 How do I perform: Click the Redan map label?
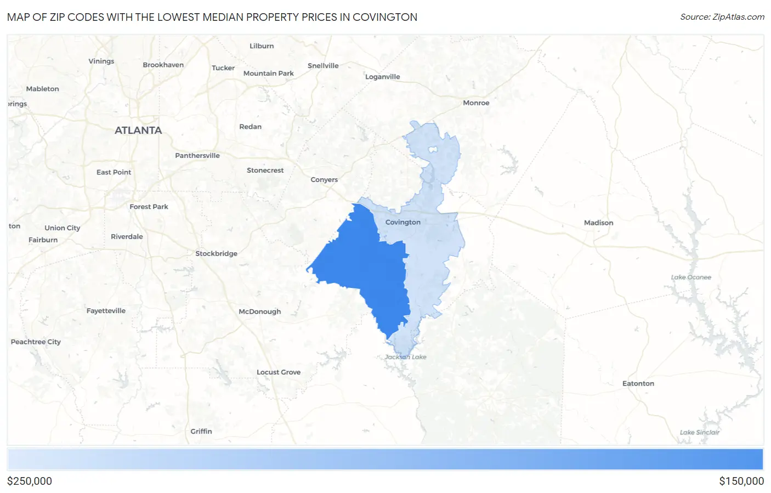(251, 127)
